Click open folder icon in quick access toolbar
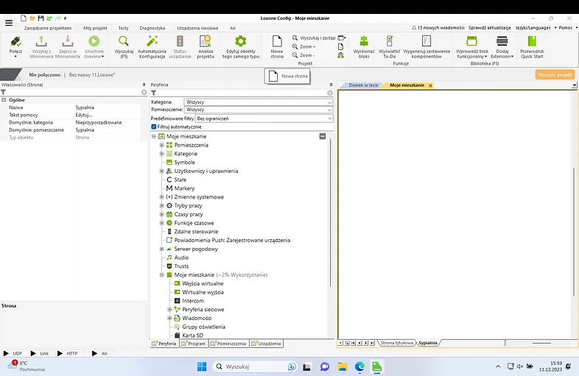The image size is (579, 376). tap(32, 18)
